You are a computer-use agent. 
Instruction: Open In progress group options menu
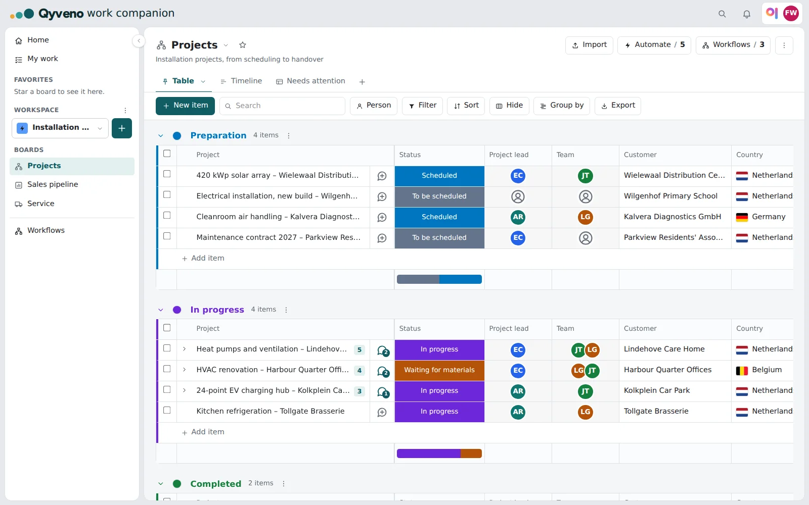[286, 310]
